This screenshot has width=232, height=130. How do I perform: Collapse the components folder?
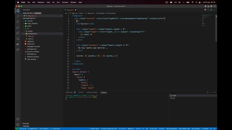pos(32,34)
